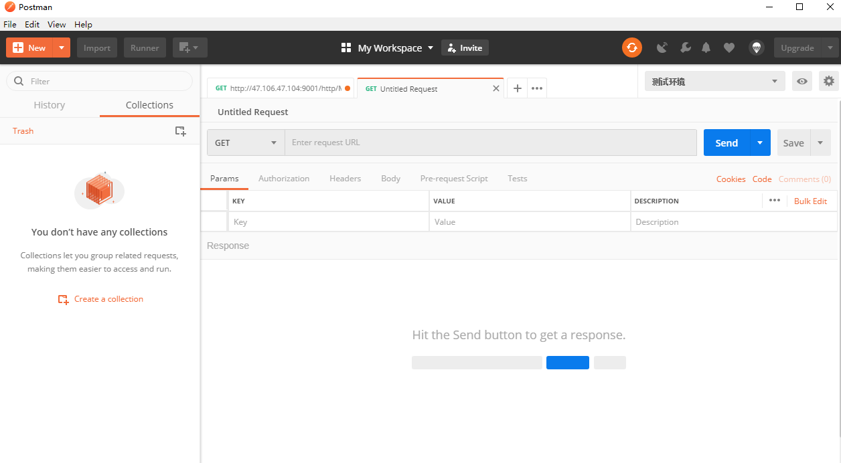Click the Key input cell
The image size is (841, 463).
tap(328, 221)
